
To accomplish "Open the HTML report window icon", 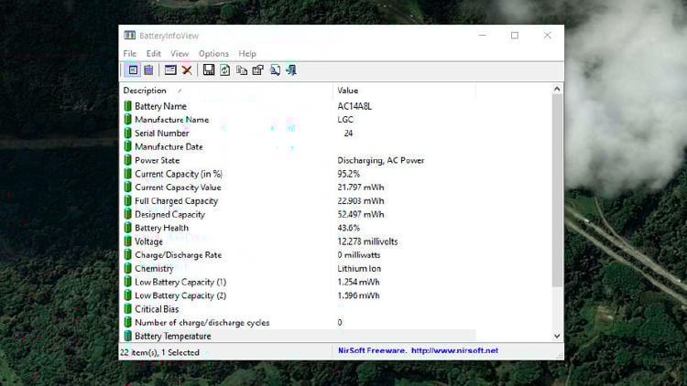I will (x=170, y=70).
